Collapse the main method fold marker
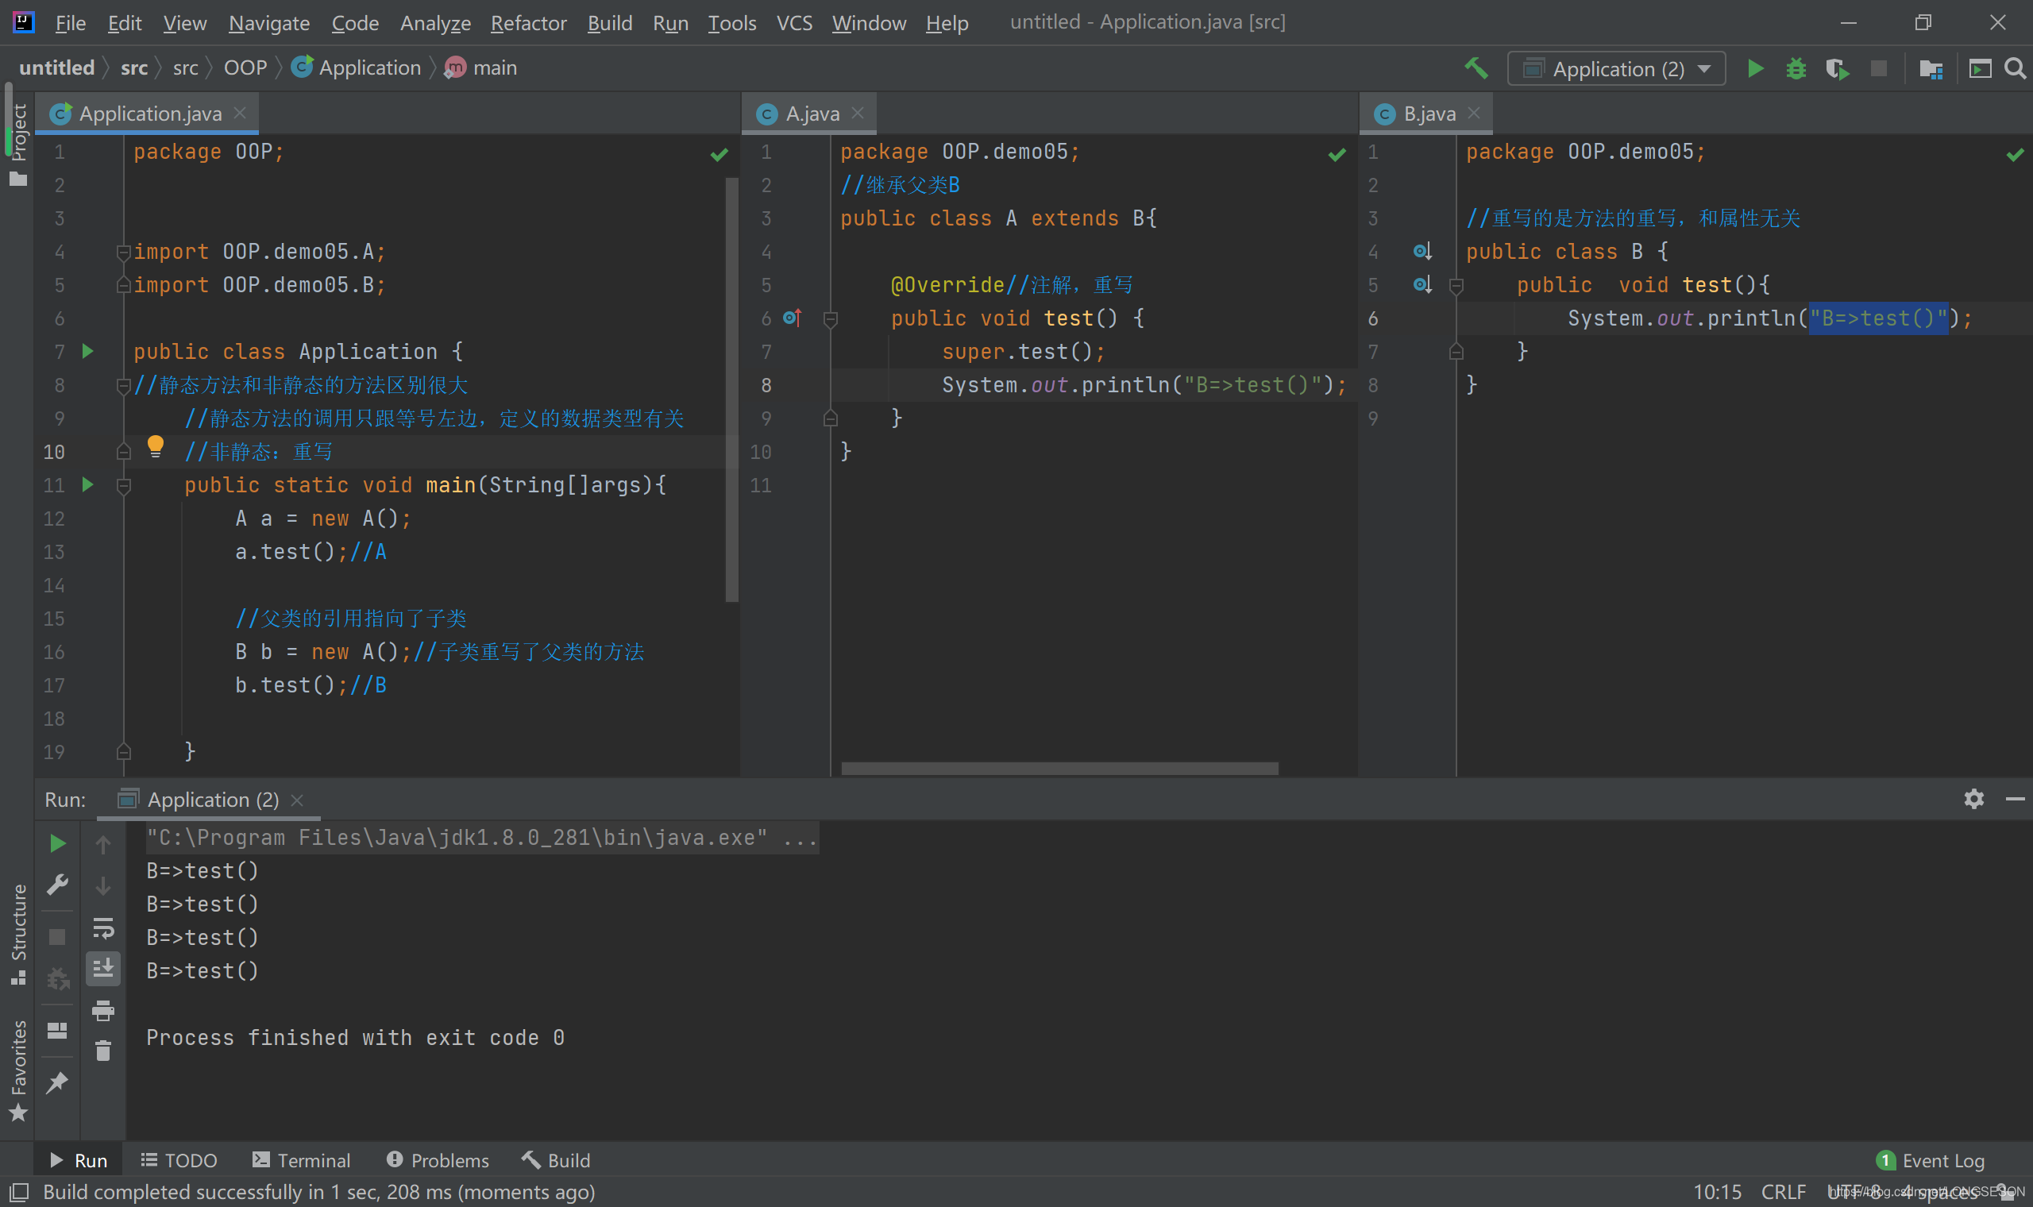The width and height of the screenshot is (2033, 1207). 124,487
